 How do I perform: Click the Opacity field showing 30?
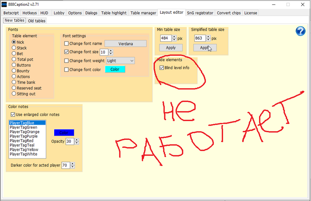click(x=70, y=142)
